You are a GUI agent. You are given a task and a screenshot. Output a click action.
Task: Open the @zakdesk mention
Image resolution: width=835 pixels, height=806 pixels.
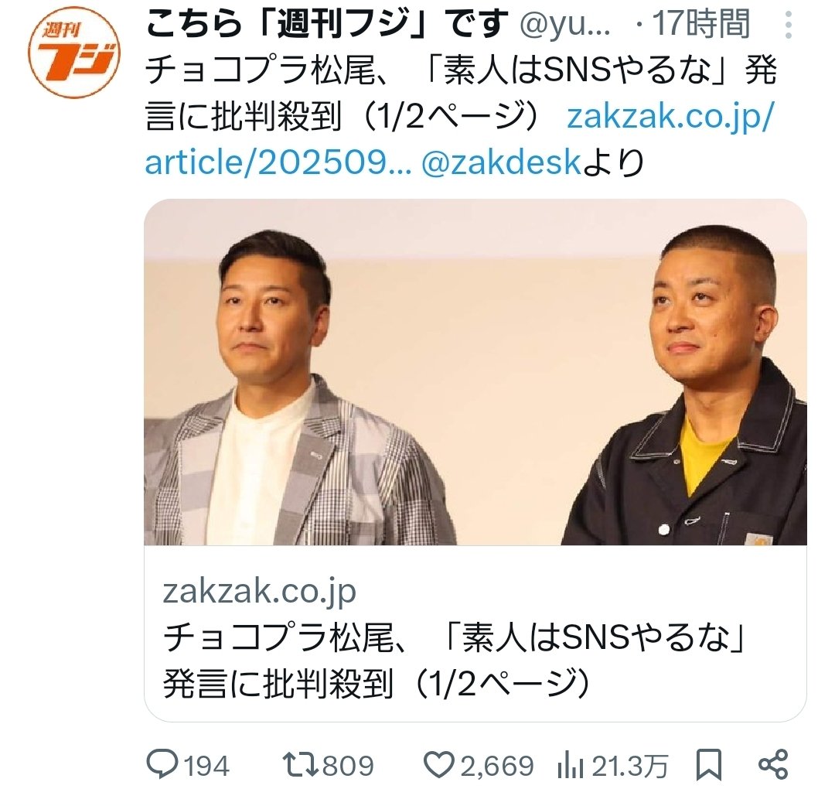click(501, 162)
